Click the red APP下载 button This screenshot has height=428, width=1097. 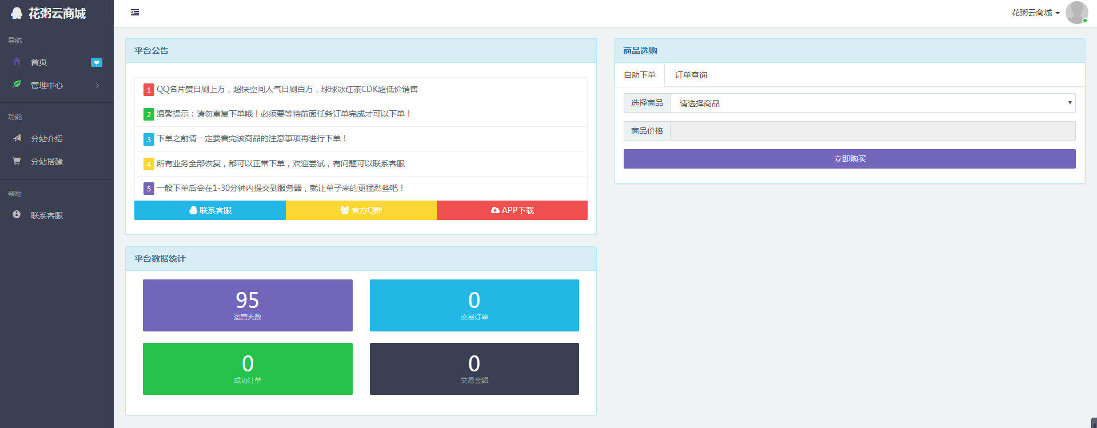click(512, 210)
